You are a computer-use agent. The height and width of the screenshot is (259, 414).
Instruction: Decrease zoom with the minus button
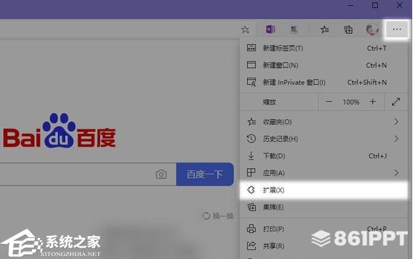(328, 102)
